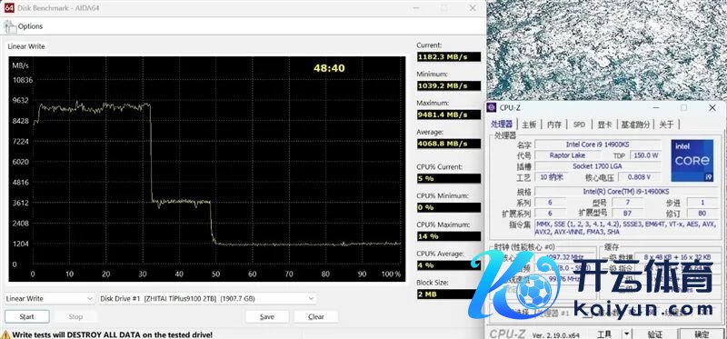Switch to the 主板 tab in CPU-Z
The width and height of the screenshot is (727, 339).
point(529,125)
